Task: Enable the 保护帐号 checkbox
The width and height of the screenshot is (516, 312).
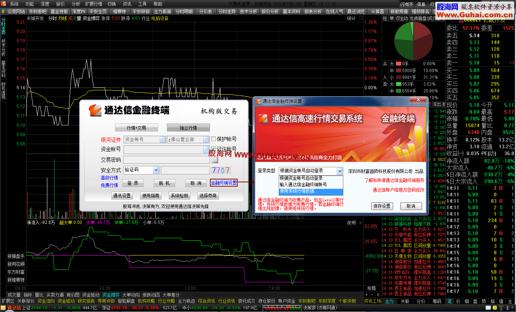Action: [x=214, y=139]
